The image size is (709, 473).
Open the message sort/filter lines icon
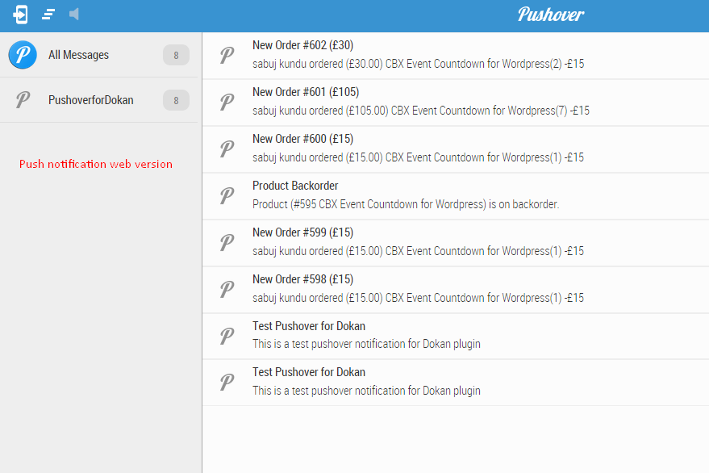[48, 15]
